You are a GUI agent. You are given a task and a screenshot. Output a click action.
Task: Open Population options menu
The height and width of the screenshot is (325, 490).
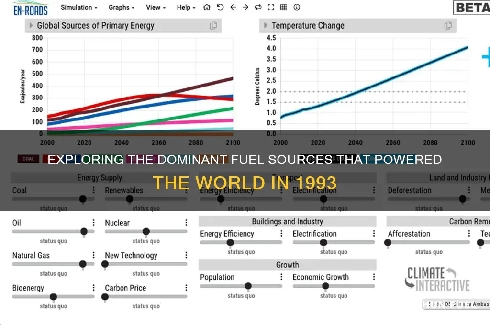281,277
